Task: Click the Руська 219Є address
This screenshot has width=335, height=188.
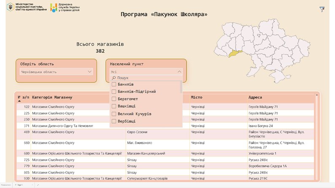Action: point(258,178)
